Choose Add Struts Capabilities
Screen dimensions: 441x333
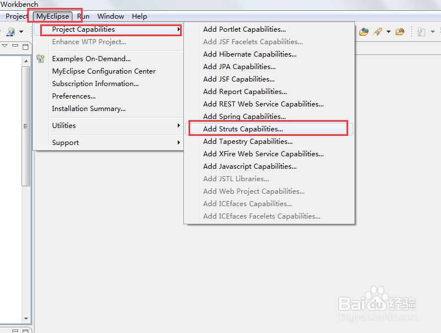(269, 129)
